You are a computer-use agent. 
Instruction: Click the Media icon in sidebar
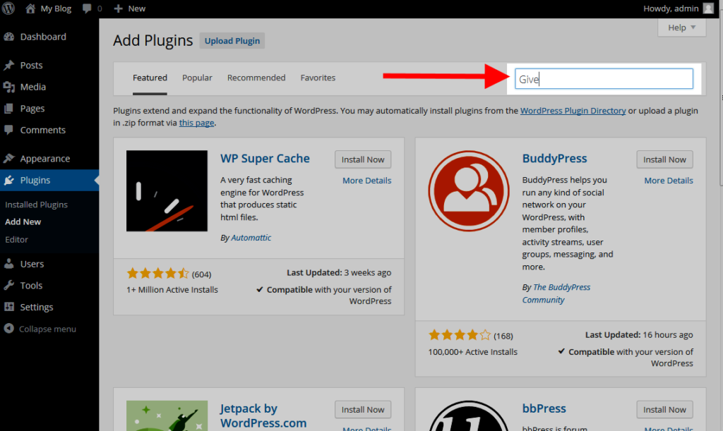8,87
